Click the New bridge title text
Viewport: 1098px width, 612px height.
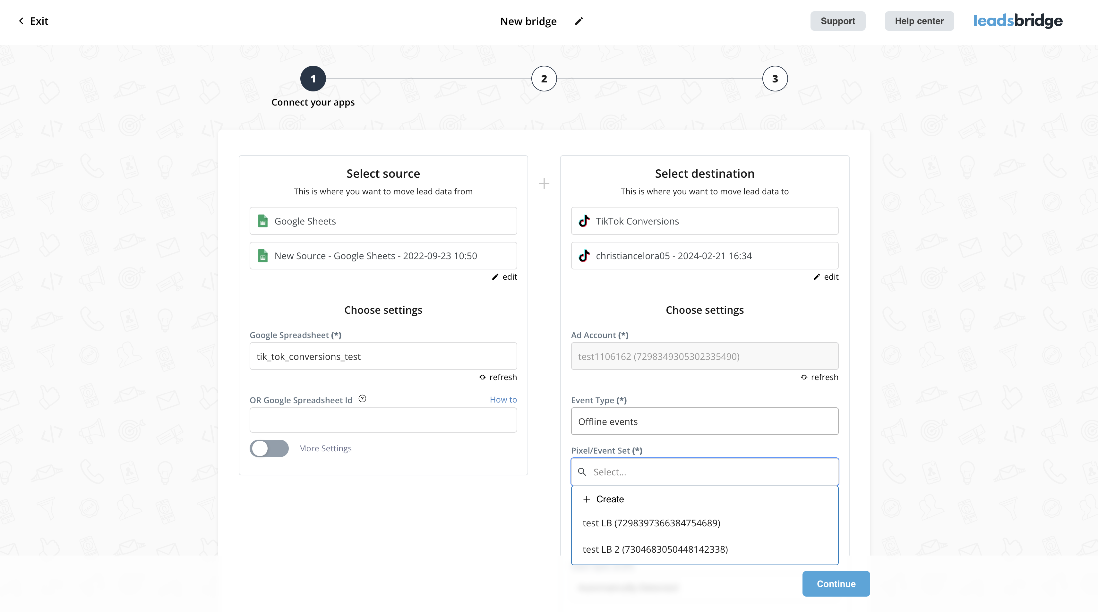(x=528, y=21)
